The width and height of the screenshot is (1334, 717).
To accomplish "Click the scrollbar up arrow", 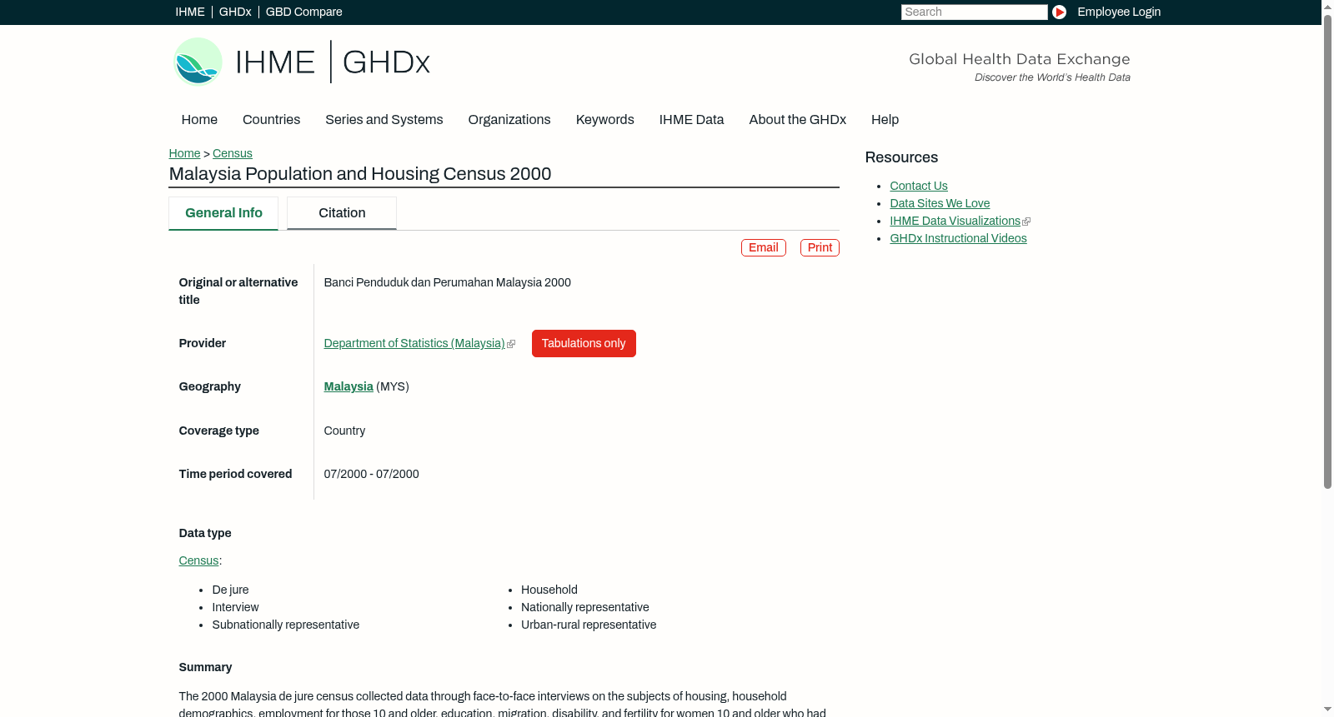I will point(1327,6).
